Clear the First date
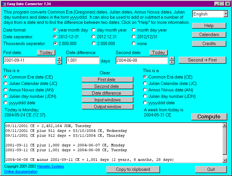The width and height of the screenshot is (232, 176). pyautogui.click(x=108, y=79)
